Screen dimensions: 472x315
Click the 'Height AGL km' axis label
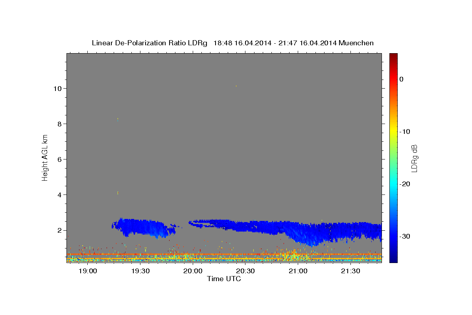click(45, 157)
